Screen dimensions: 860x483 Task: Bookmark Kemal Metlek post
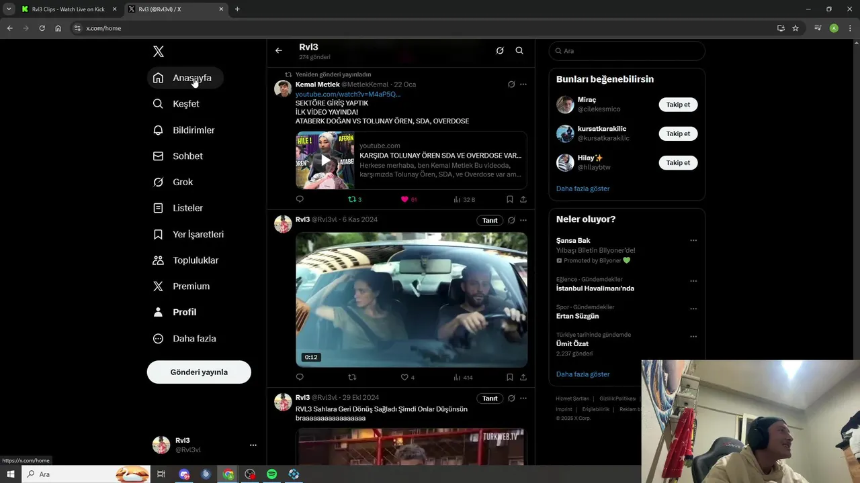point(509,199)
